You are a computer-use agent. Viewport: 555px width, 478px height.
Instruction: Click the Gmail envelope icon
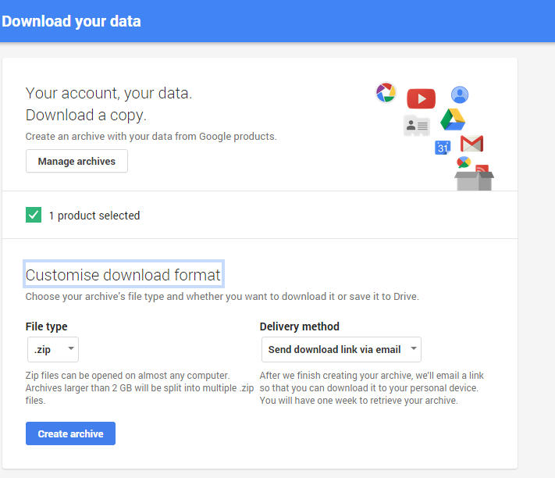click(x=471, y=144)
